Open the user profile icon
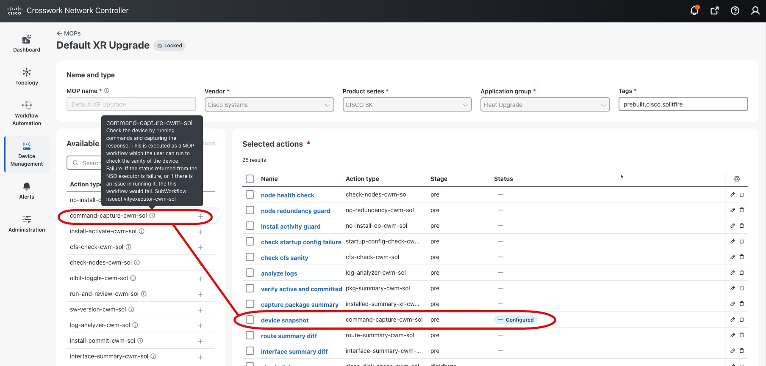This screenshot has height=366, width=766. (x=755, y=11)
